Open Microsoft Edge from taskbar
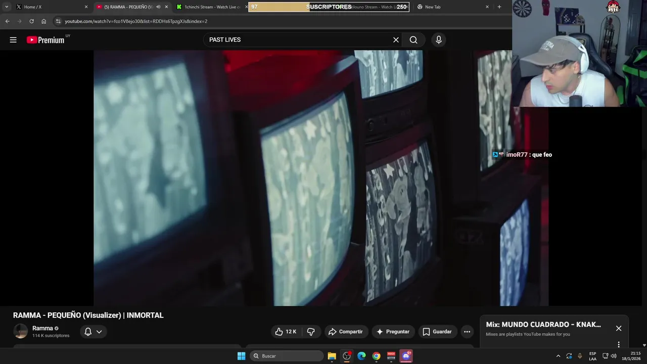 361,356
